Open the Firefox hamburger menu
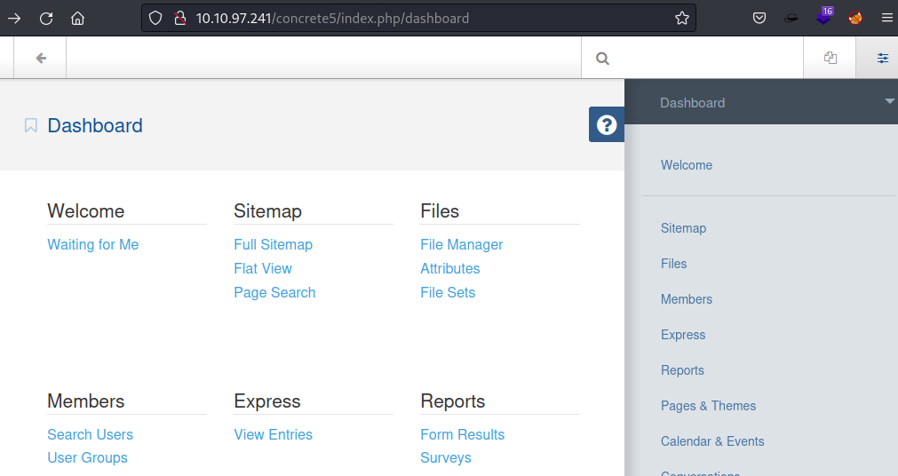This screenshot has width=898, height=476. tap(886, 18)
